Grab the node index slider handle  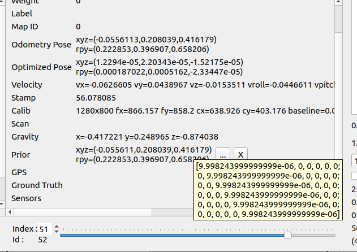coord(287,235)
